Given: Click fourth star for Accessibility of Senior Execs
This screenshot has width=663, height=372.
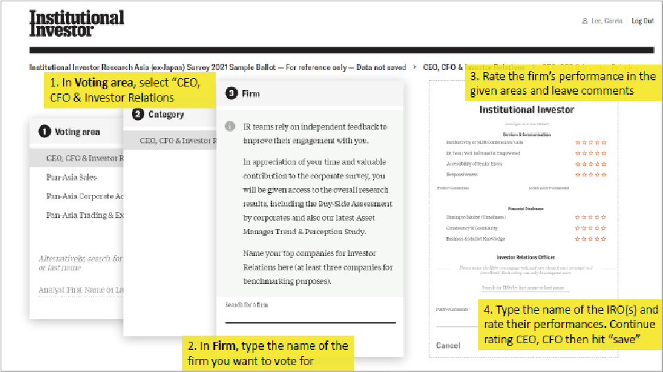Looking at the screenshot, I should (x=598, y=164).
